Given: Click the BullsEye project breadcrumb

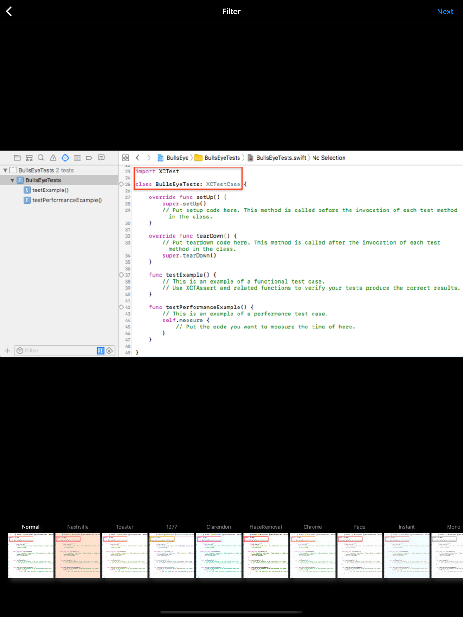Looking at the screenshot, I should pos(173,158).
